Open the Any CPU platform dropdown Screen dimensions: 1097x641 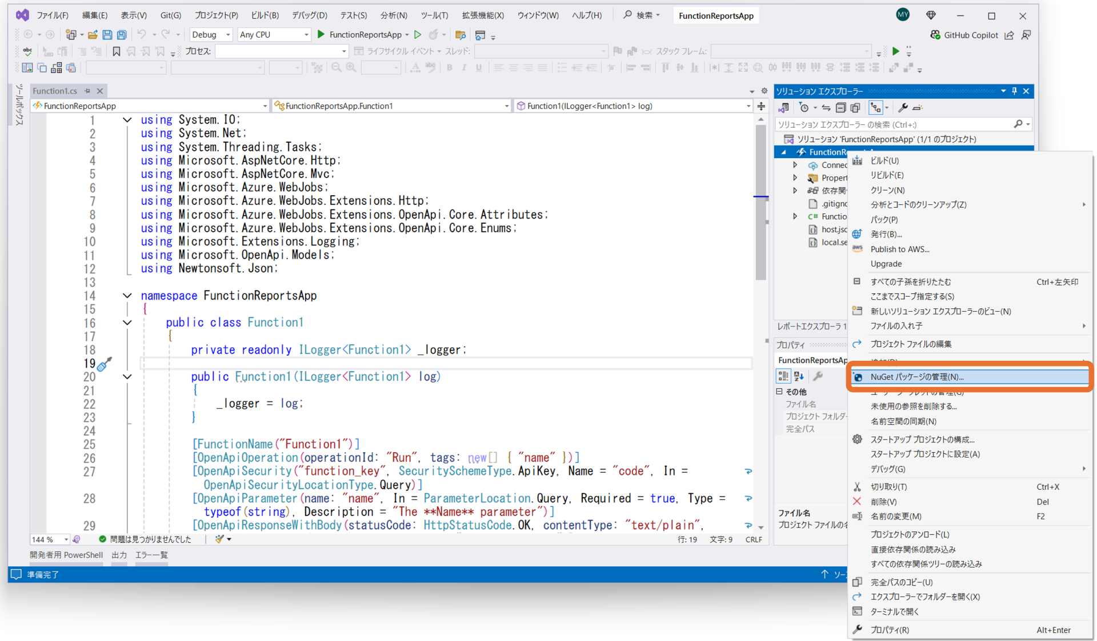coord(274,35)
